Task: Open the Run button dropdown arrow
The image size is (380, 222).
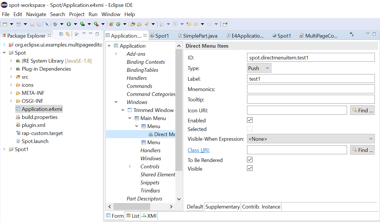Action: pos(75,24)
